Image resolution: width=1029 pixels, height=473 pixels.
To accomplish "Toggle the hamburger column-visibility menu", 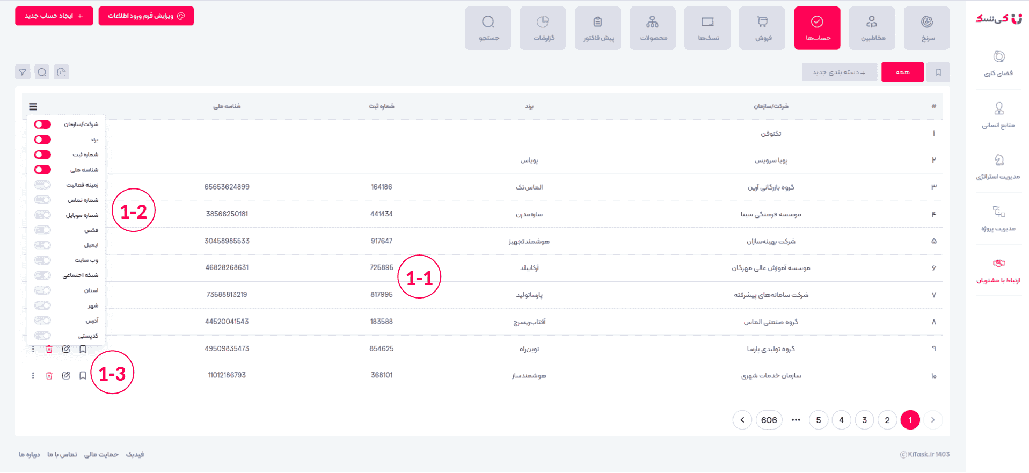I will (33, 106).
